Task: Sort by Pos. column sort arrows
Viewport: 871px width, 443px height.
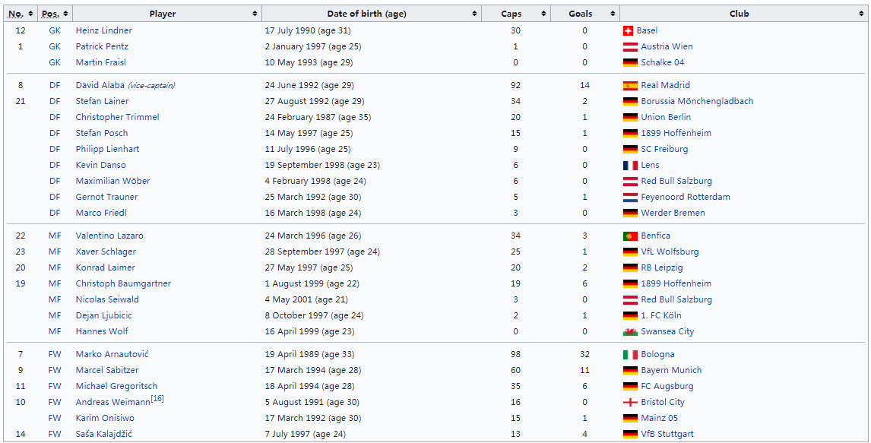Action: click(x=65, y=14)
